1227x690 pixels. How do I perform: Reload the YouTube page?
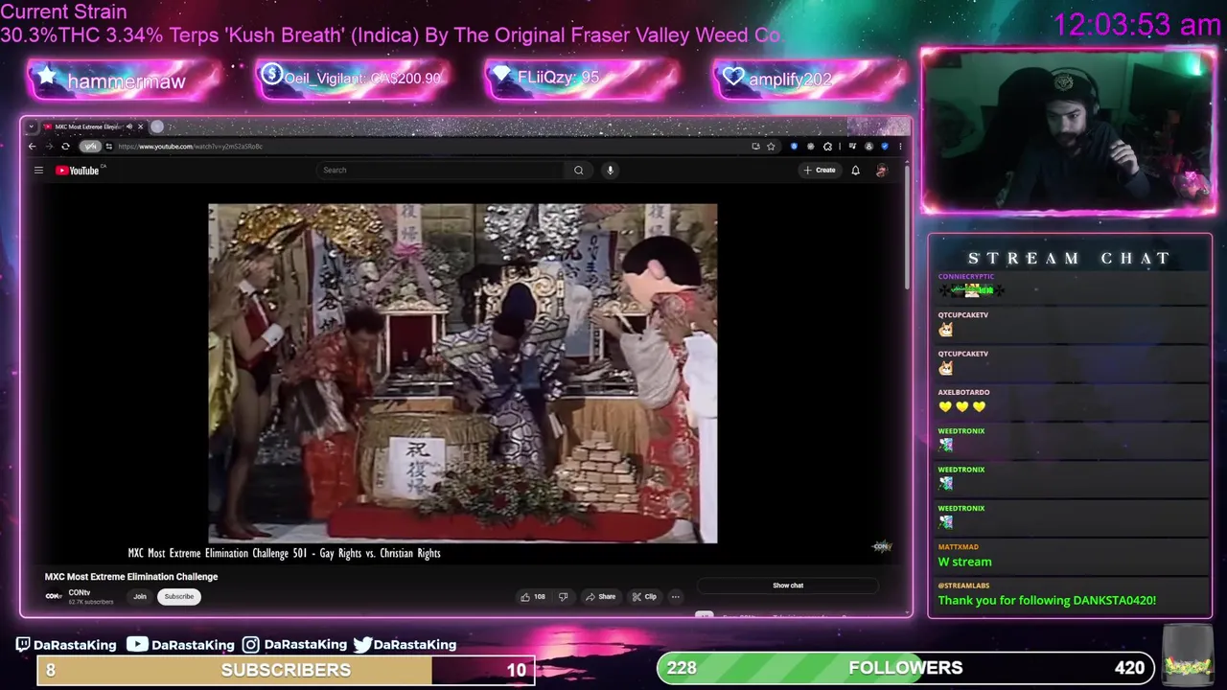coord(65,147)
